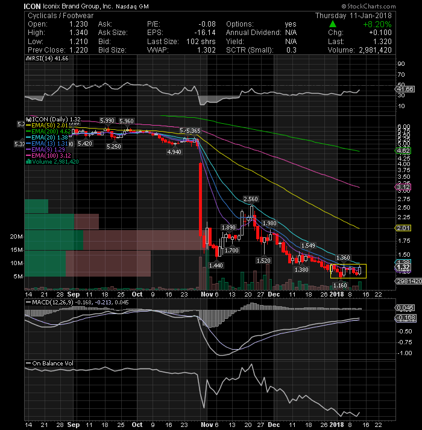Click the On Balance Vol panel label

point(52,364)
